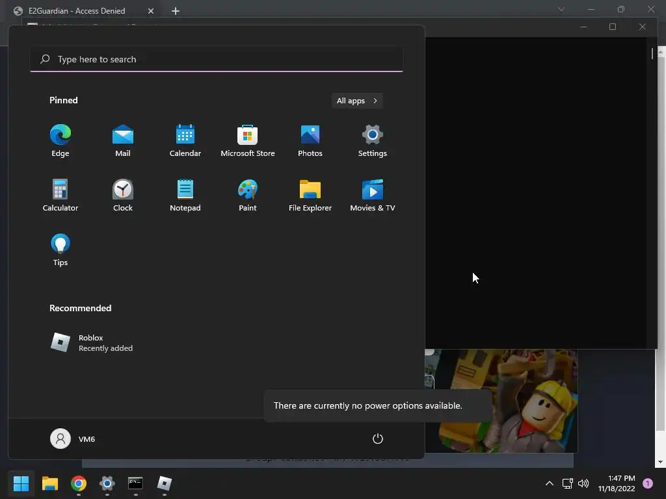Open the Clock app
The height and width of the screenshot is (499, 666).
(x=123, y=195)
